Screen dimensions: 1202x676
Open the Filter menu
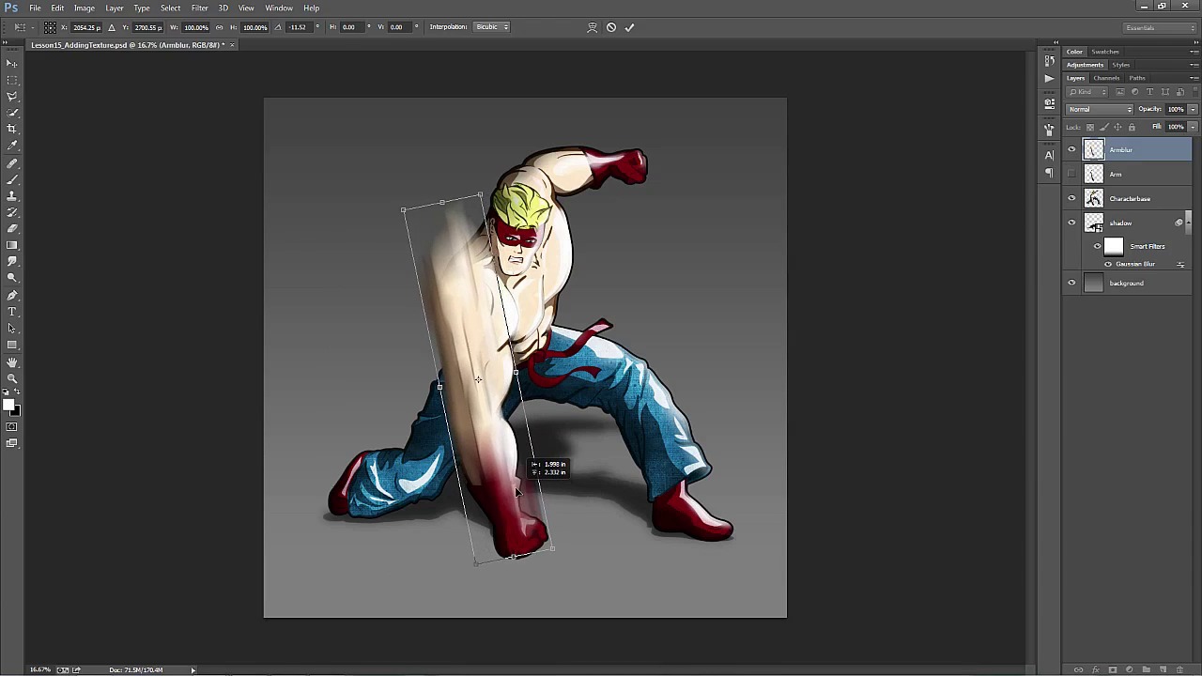(199, 8)
